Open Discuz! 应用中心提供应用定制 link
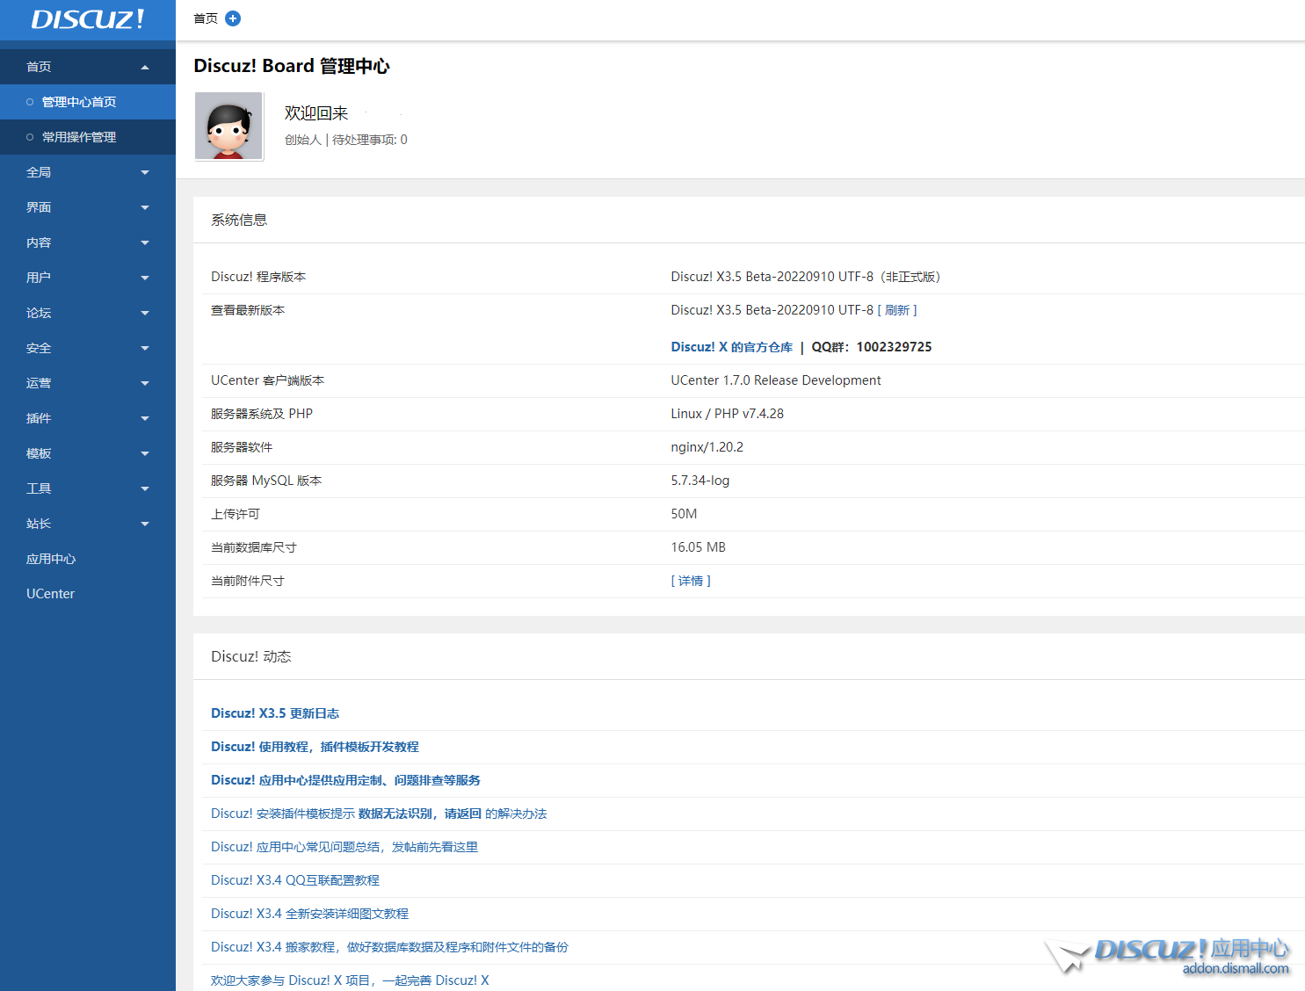1305x991 pixels. (x=345, y=780)
